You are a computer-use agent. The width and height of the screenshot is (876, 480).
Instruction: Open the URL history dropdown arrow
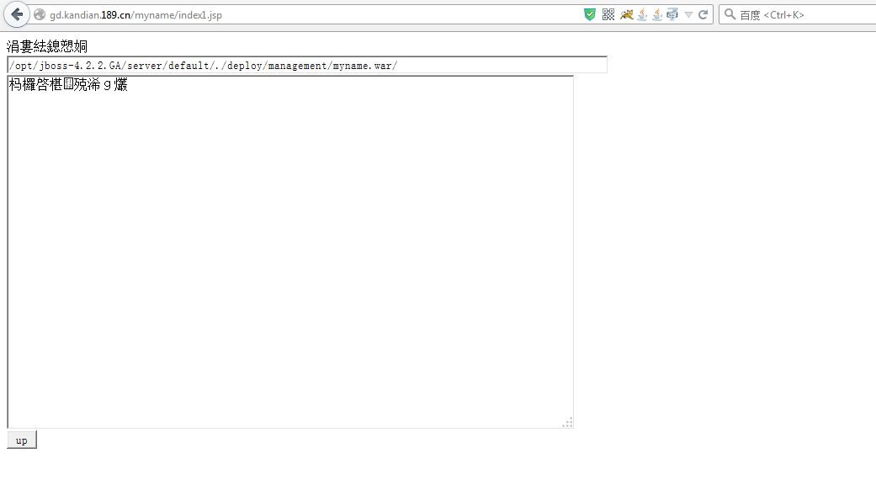pos(688,15)
